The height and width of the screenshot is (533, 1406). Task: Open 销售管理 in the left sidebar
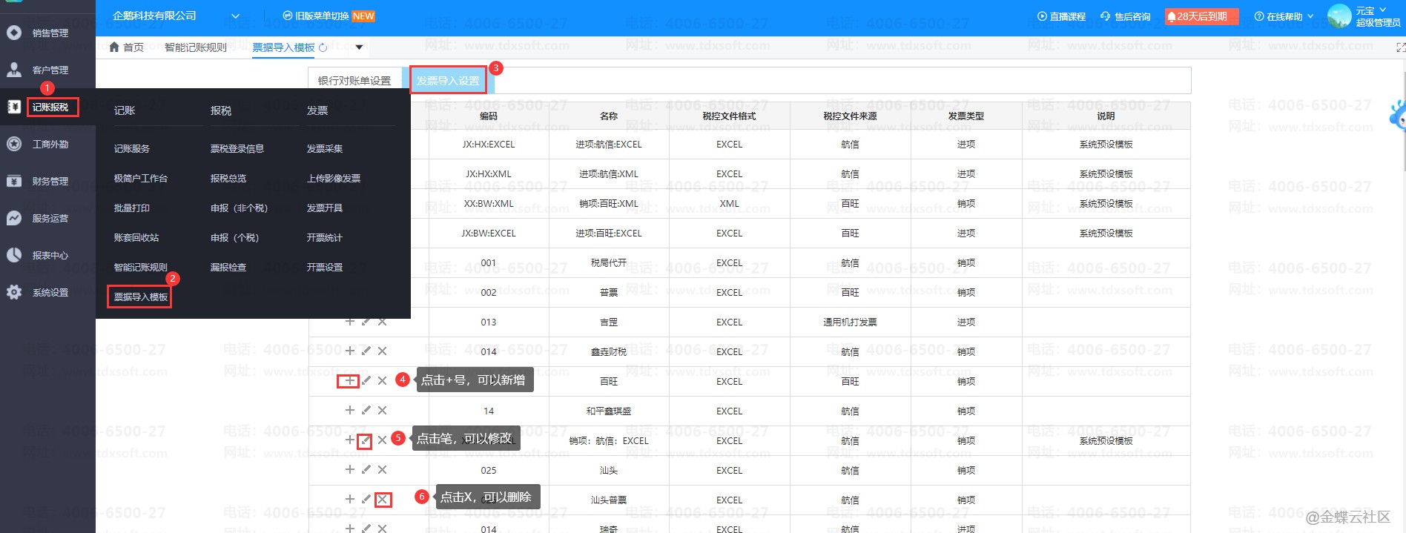pos(49,33)
